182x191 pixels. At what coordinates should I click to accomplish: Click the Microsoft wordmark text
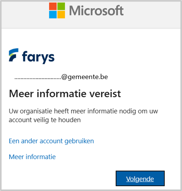point(96,11)
